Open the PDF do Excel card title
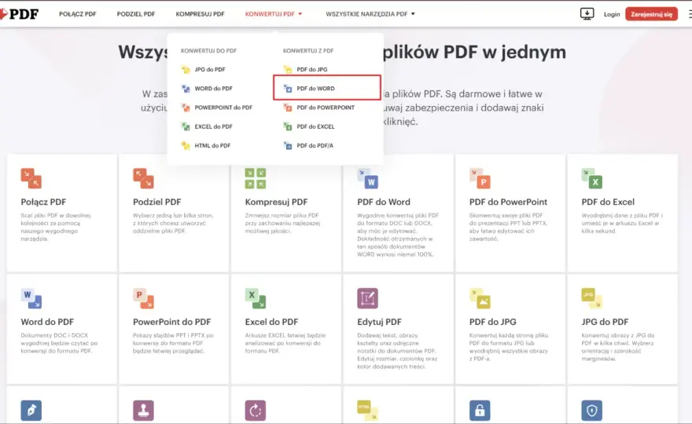Viewport: 692px width, 424px height. click(608, 202)
